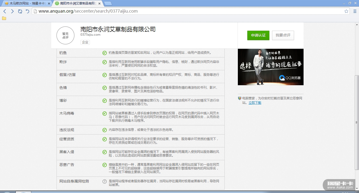Click the green check icon for 黑客入侵
Screen dimensions: 359x193
pos(105,152)
